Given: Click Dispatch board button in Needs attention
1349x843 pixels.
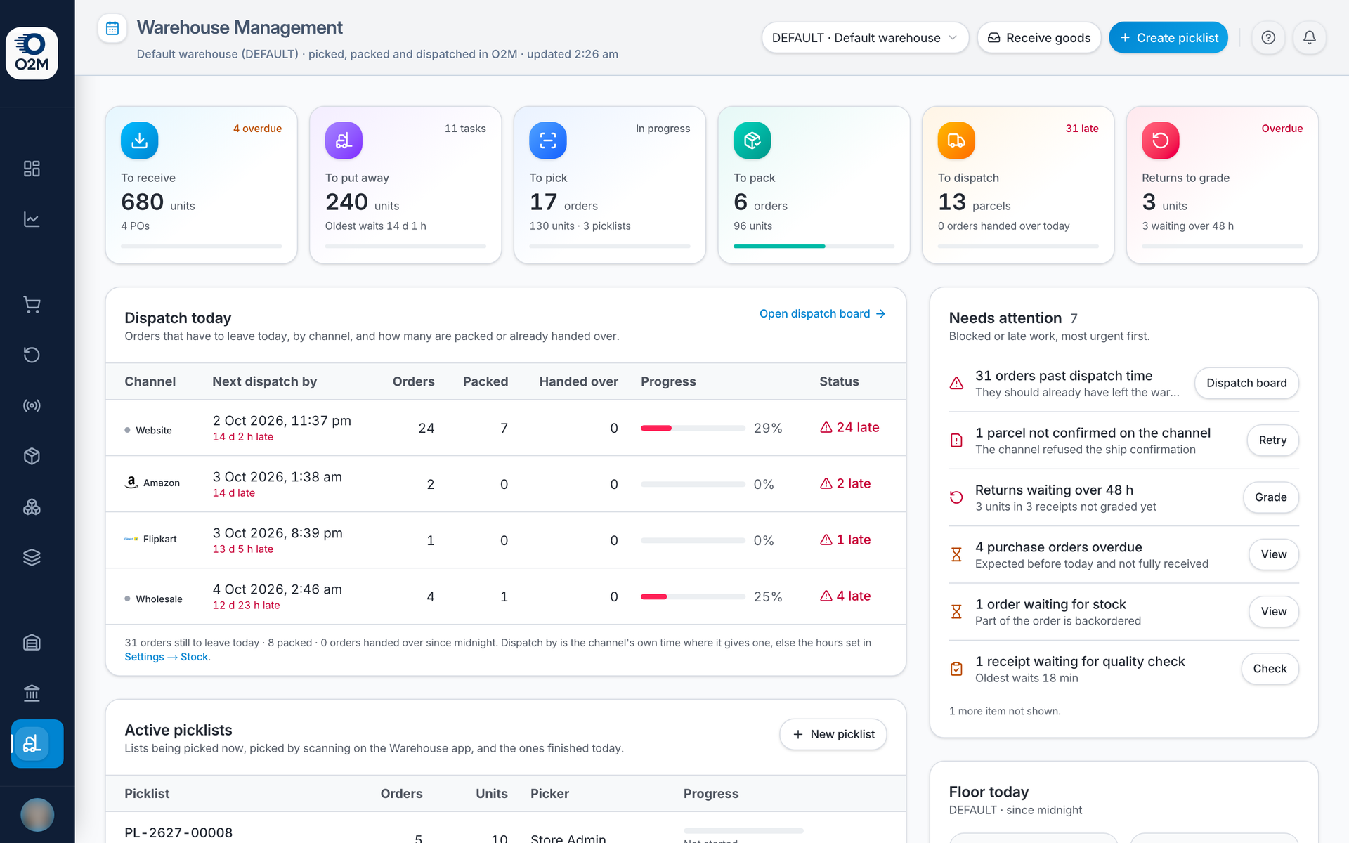Looking at the screenshot, I should click(1246, 383).
